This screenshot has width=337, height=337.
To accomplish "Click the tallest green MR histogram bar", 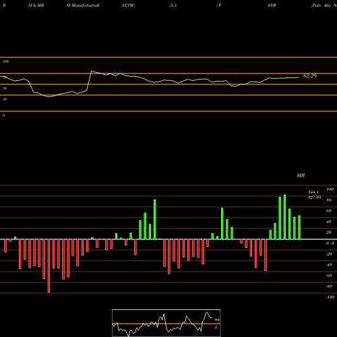I will [x=284, y=217].
